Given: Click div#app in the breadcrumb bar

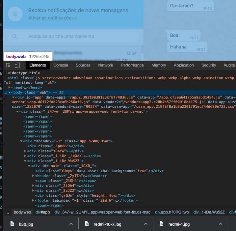Looking at the screenshot, I should coord(42,212).
